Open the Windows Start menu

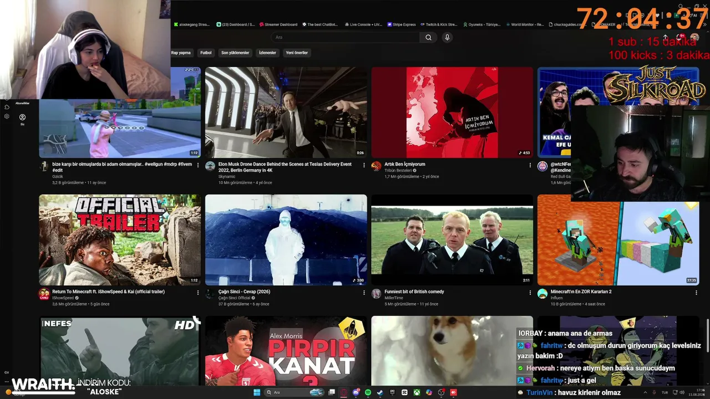click(x=257, y=392)
